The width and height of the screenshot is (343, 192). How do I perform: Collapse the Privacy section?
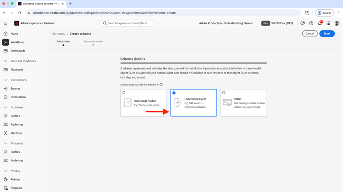coord(5,171)
